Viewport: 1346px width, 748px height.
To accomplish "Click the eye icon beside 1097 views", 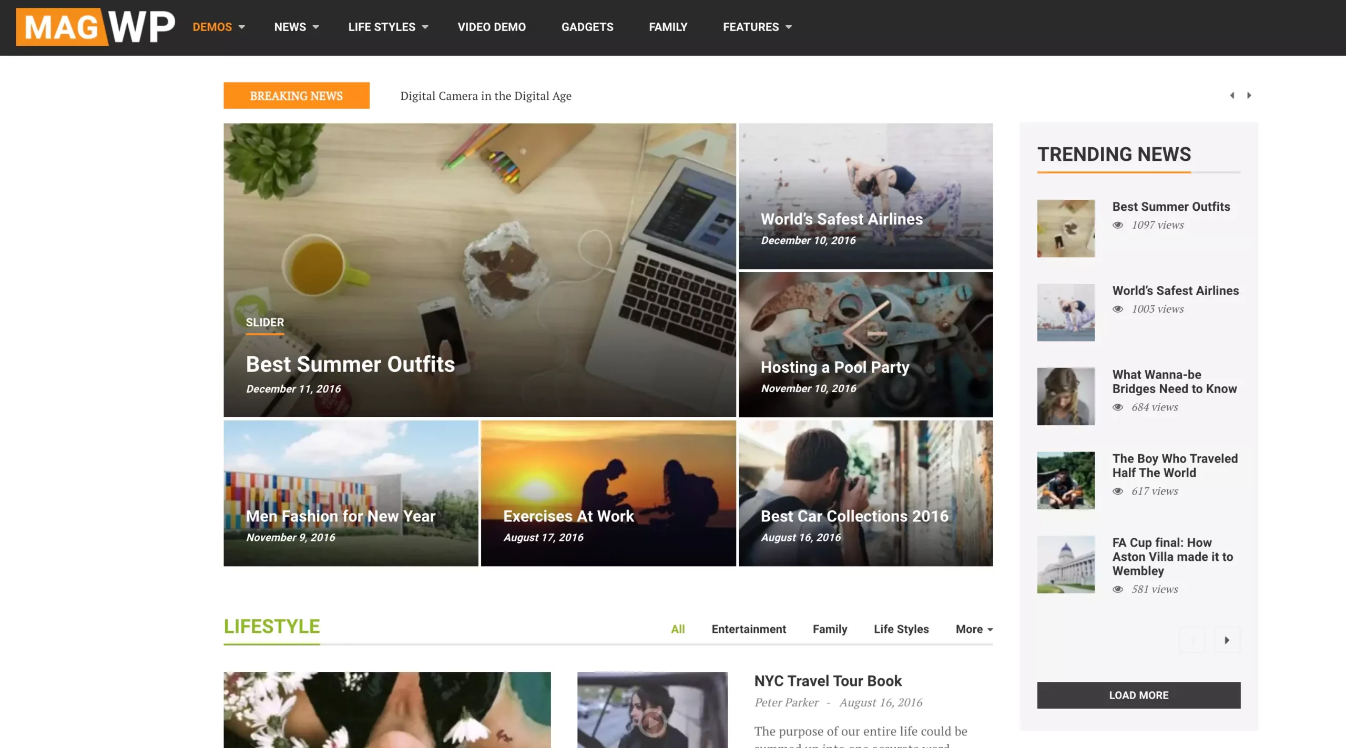I will pos(1118,225).
